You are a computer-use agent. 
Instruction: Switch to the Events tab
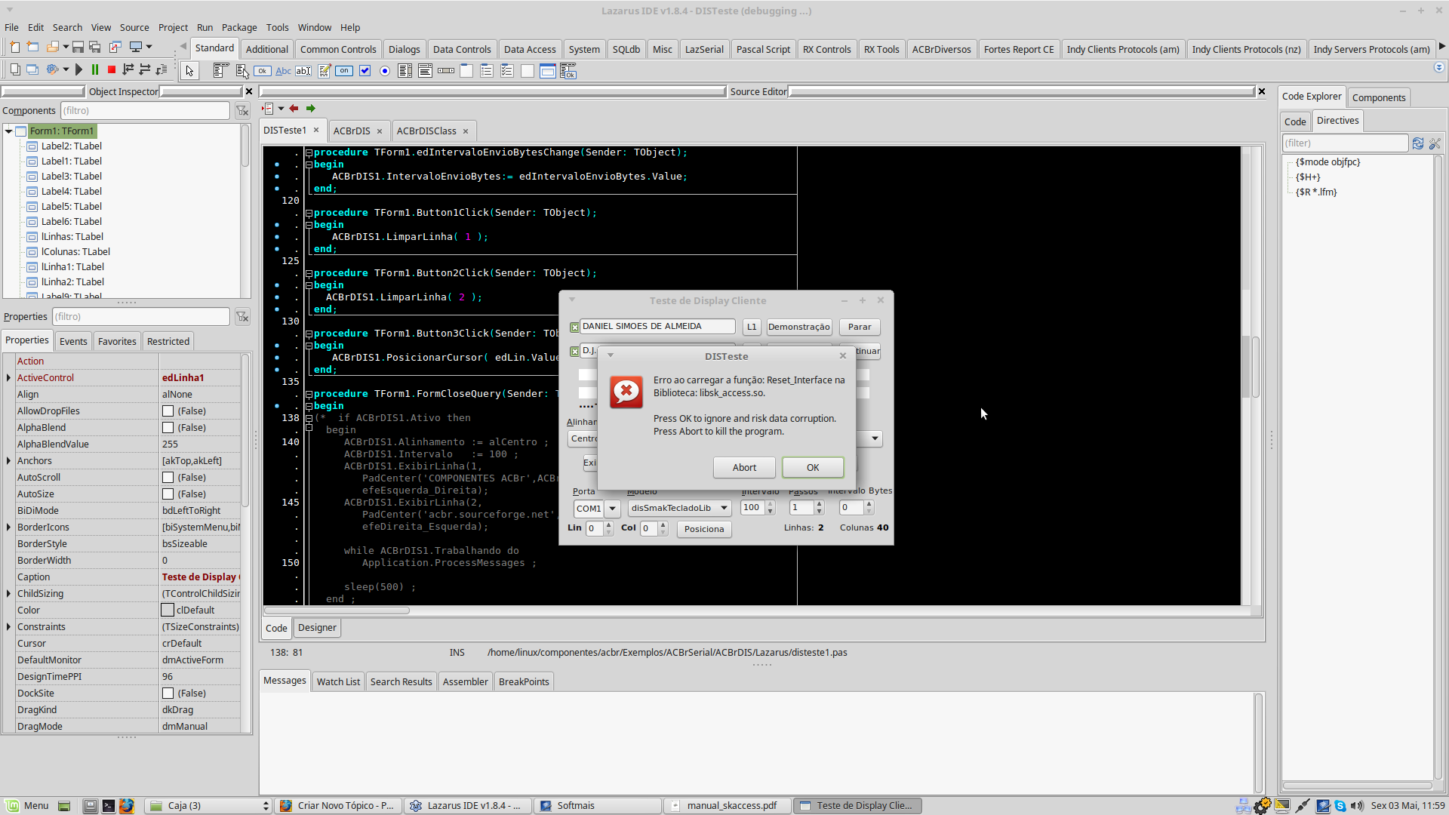tap(73, 341)
